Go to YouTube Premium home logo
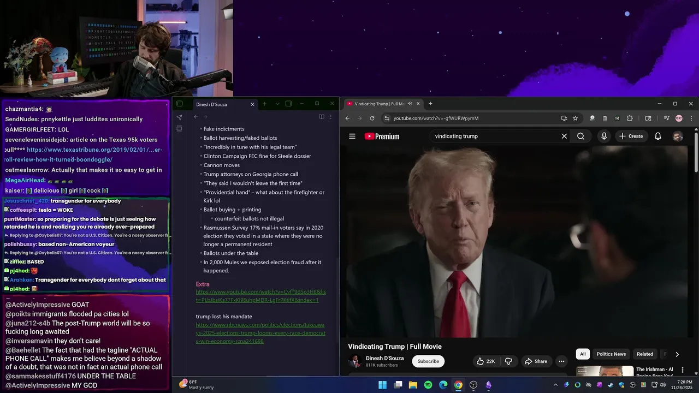Screen dimensions: 699x393 coord(382,136)
